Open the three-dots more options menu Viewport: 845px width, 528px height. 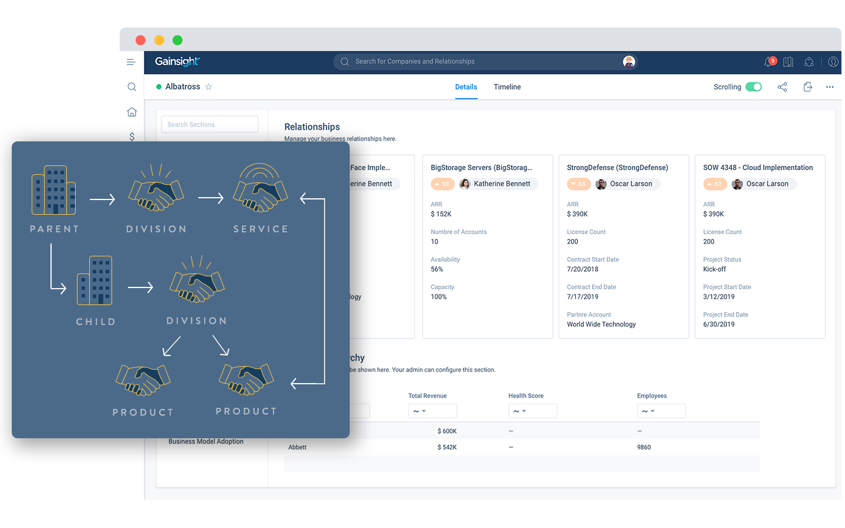tap(830, 87)
